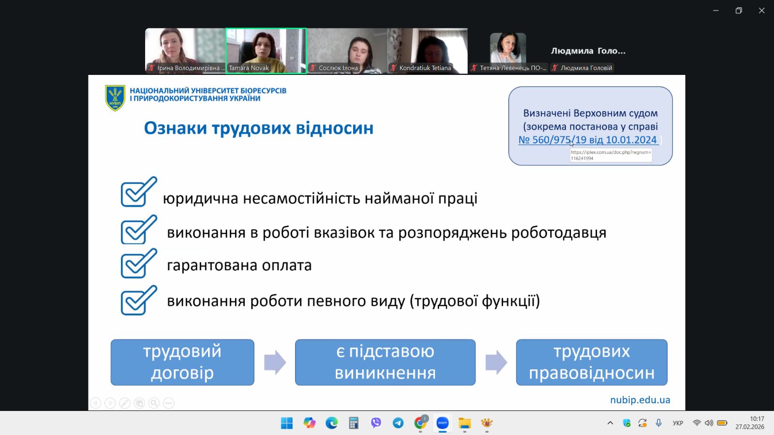This screenshot has height=435, width=774.
Task: Open the court ruling link № 560/975/19
Action: tap(588, 140)
